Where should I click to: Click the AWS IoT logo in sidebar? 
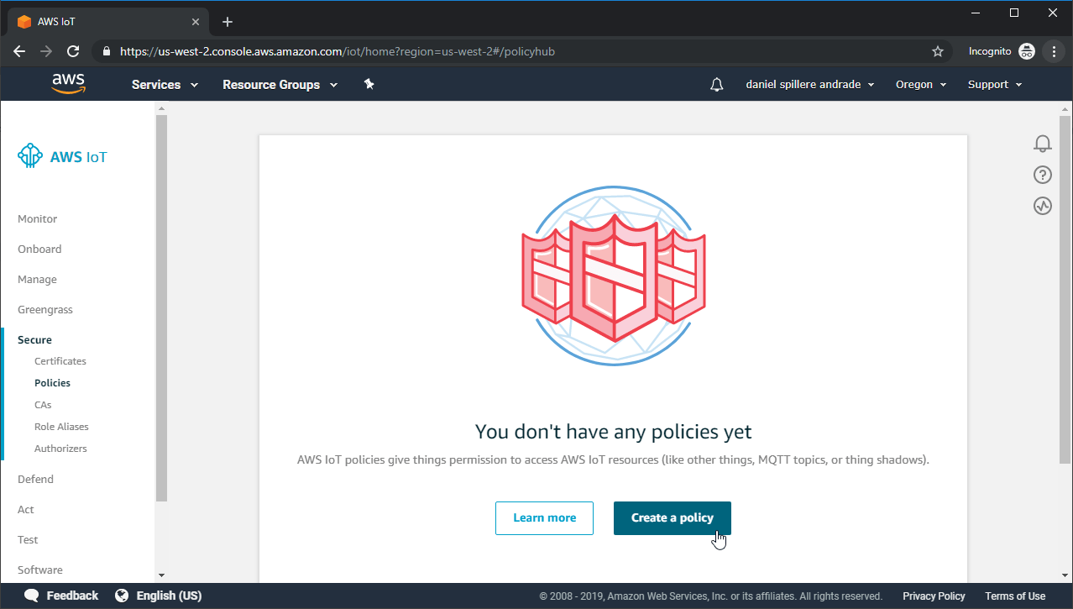(62, 156)
